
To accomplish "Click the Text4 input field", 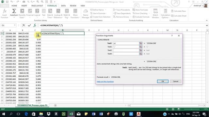I will point(126,54).
